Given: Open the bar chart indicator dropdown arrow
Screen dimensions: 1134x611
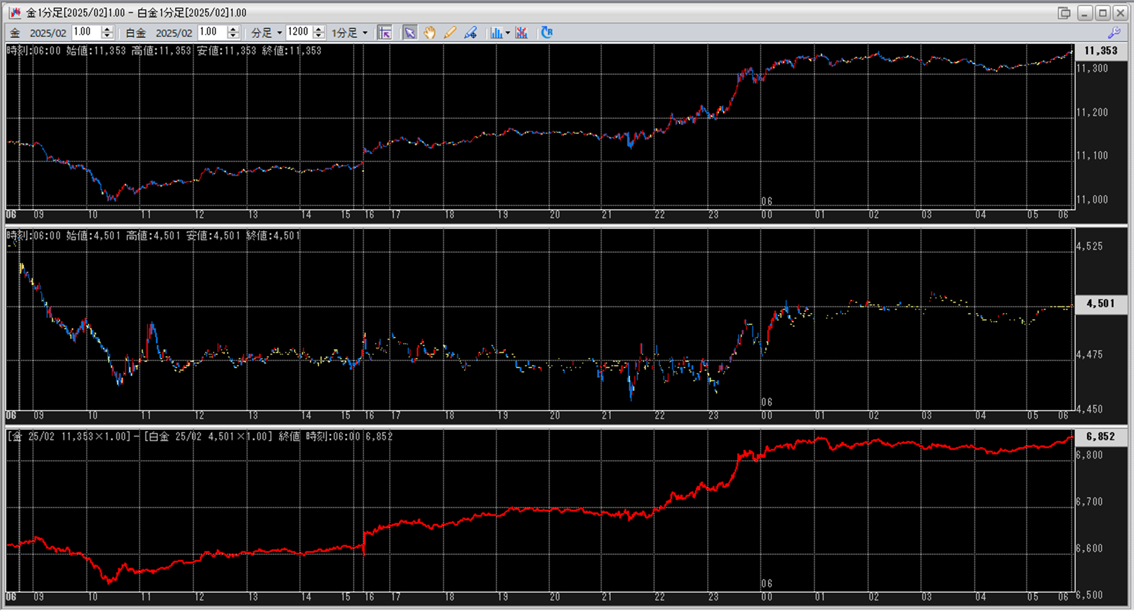Looking at the screenshot, I should (x=508, y=33).
